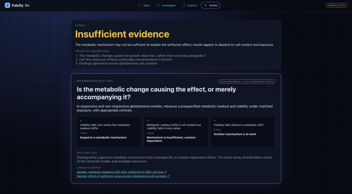Click 'Viability falls without a metabolic shift'
Screen dimensions: 352x194
coord(238,125)
